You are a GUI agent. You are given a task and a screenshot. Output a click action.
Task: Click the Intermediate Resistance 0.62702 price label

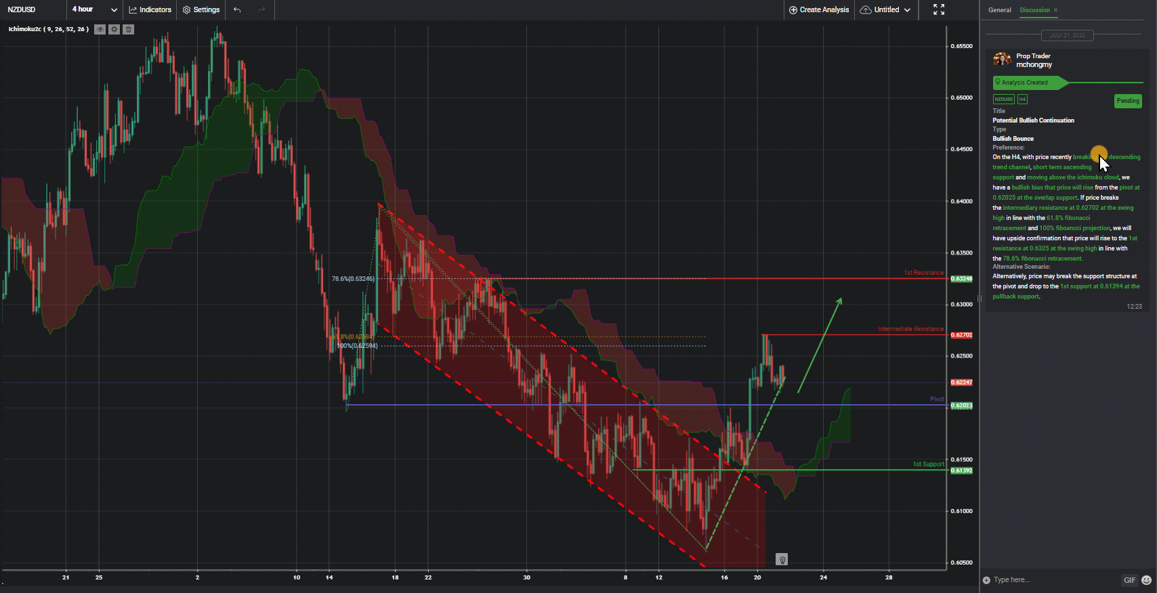[x=961, y=335]
